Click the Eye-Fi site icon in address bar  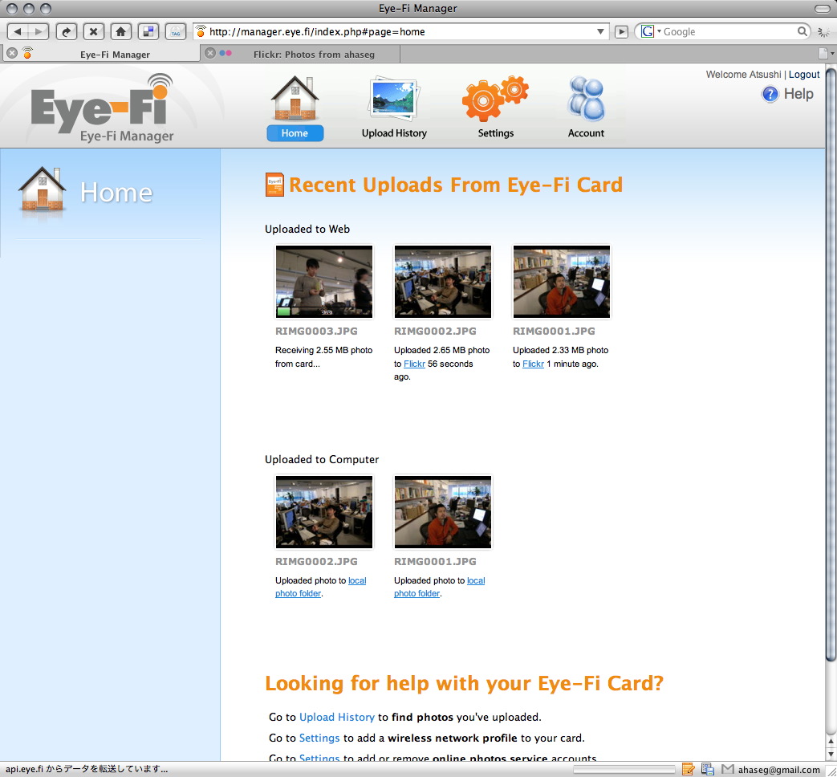[201, 31]
